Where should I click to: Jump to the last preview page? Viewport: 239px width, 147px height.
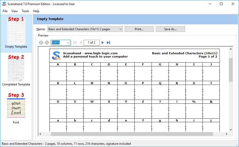(x=108, y=43)
